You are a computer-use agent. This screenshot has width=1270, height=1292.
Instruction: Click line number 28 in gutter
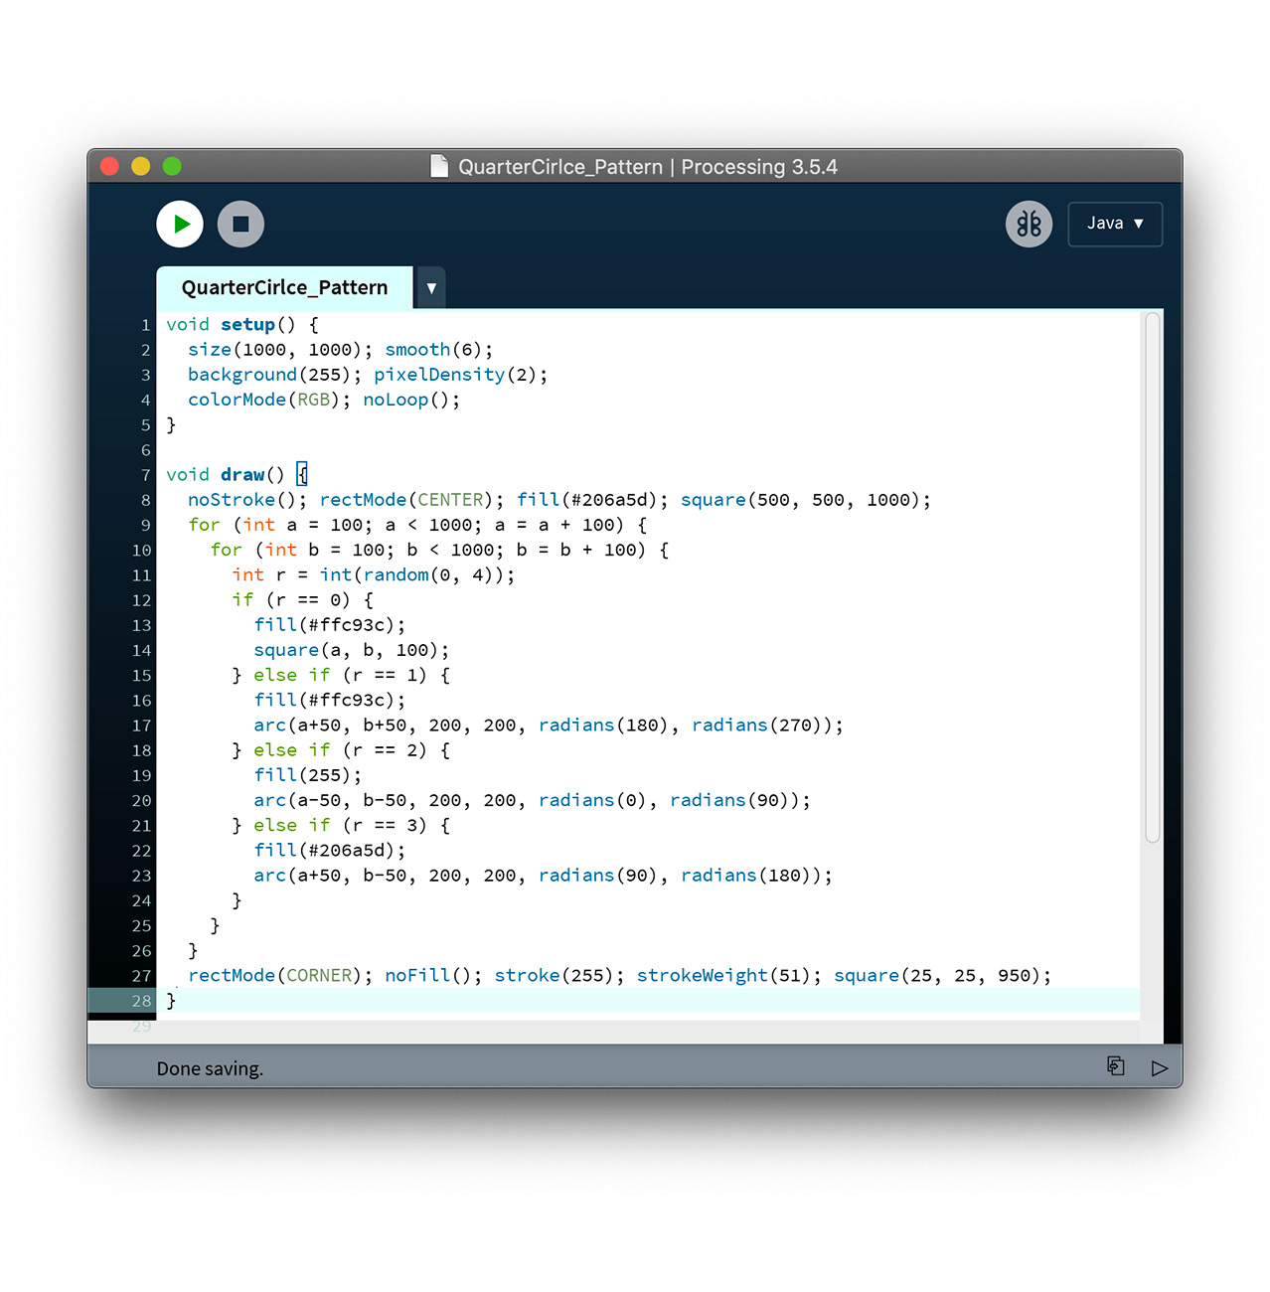click(x=142, y=1001)
